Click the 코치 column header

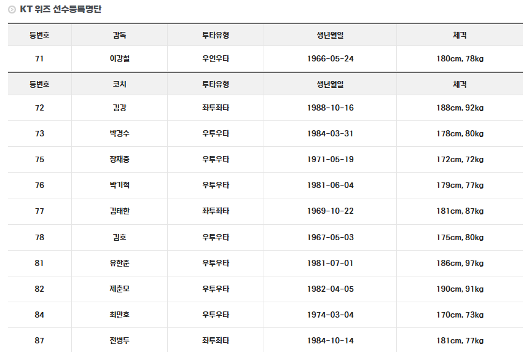point(119,84)
